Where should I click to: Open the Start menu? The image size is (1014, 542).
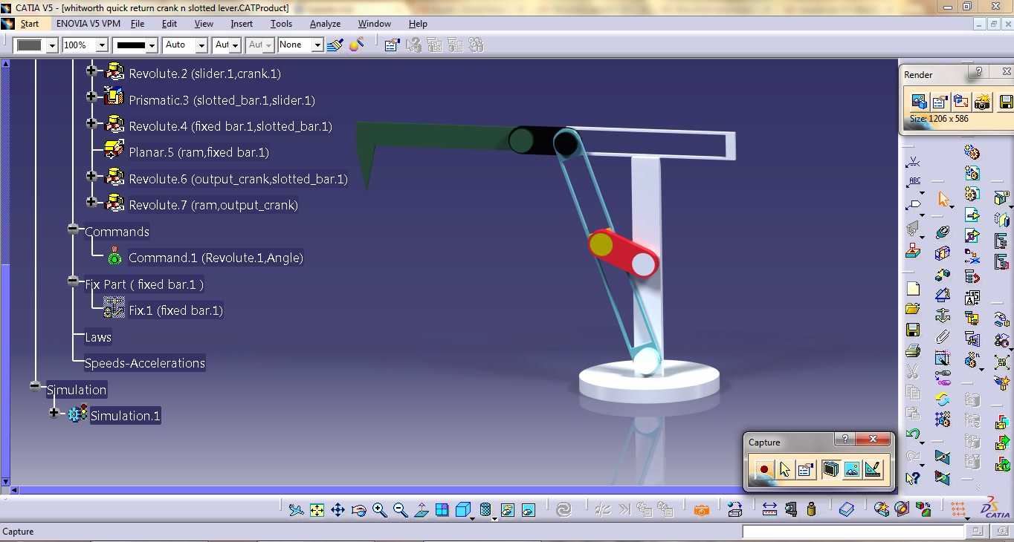pos(29,24)
